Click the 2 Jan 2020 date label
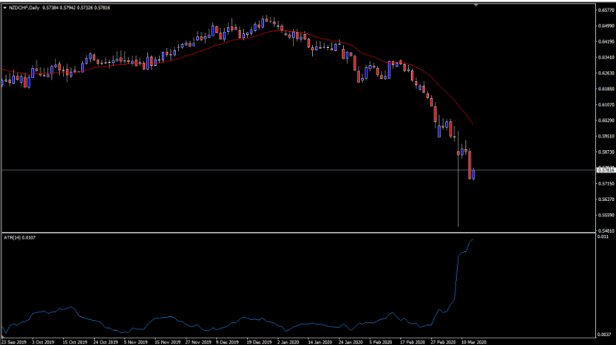 pos(290,342)
